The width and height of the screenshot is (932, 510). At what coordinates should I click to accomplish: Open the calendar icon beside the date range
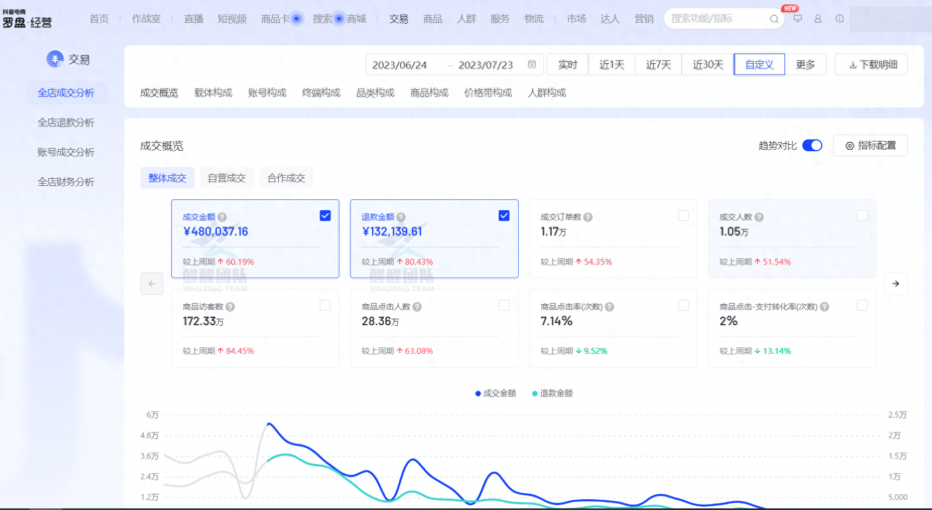click(x=531, y=64)
